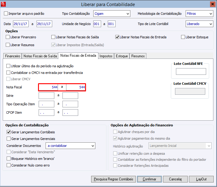Click Aglutinar pagamentos do mesmo dia checkbox
Screen dimensions: 217x187
tap(115, 138)
